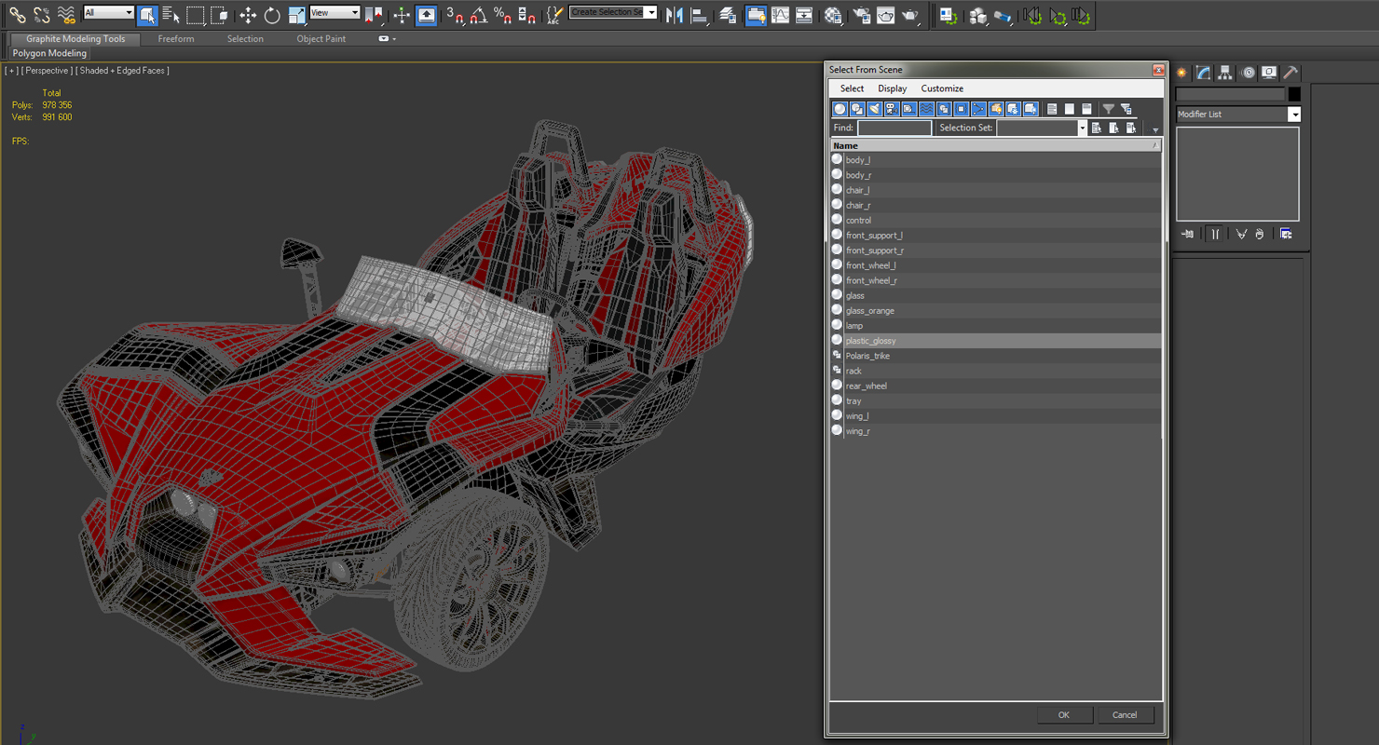Screen dimensions: 1379x745
Task: Click the Bind to Space Warp icon
Action: (x=66, y=15)
